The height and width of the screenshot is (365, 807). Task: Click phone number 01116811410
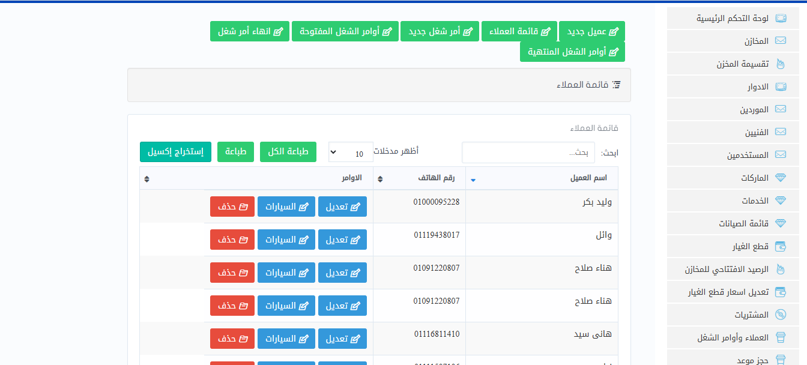[x=437, y=334]
